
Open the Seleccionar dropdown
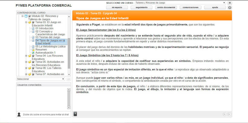tap(41, 79)
